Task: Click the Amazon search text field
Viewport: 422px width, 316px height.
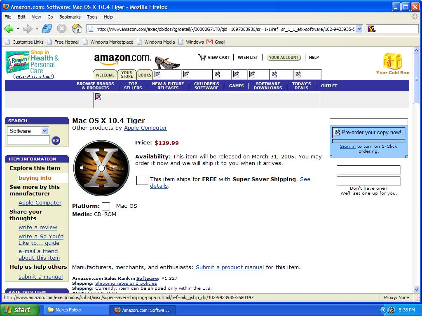Action: tap(28, 140)
